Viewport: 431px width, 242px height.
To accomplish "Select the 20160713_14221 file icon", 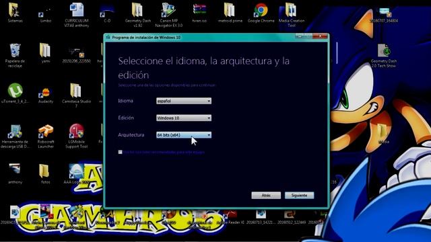I will point(261,214).
